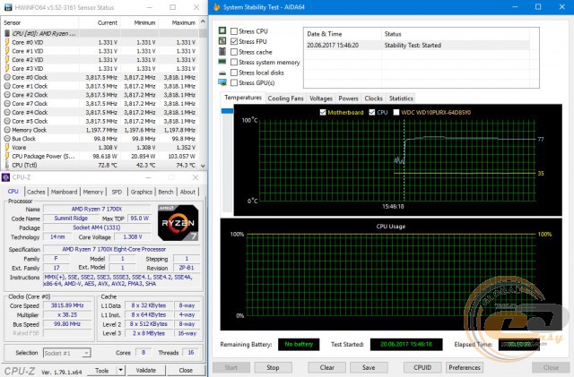Click the Stress GPU monitor icon
Screen dimensions: 574x377
222,82
